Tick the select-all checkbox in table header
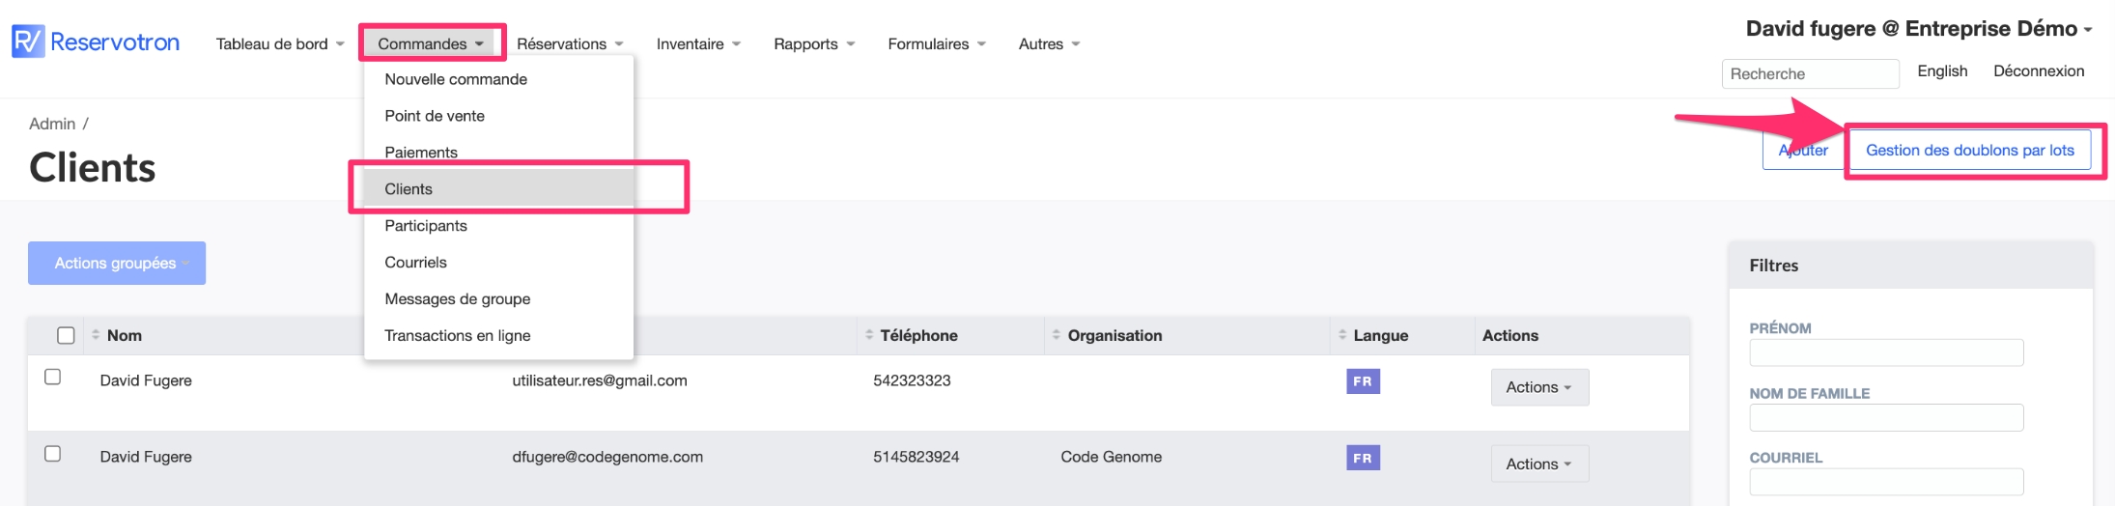Screen dimensions: 2115x506 66,335
